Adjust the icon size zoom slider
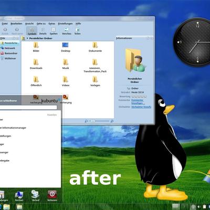Image resolution: width=210 pixels, height=210 pixels. click(x=99, y=121)
